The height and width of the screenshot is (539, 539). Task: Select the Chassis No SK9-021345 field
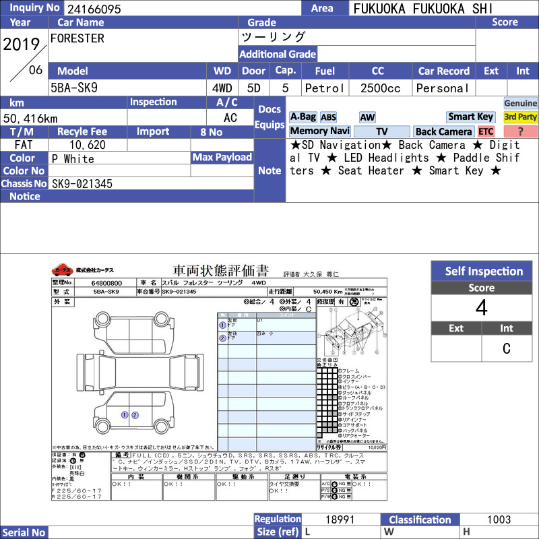coord(151,183)
